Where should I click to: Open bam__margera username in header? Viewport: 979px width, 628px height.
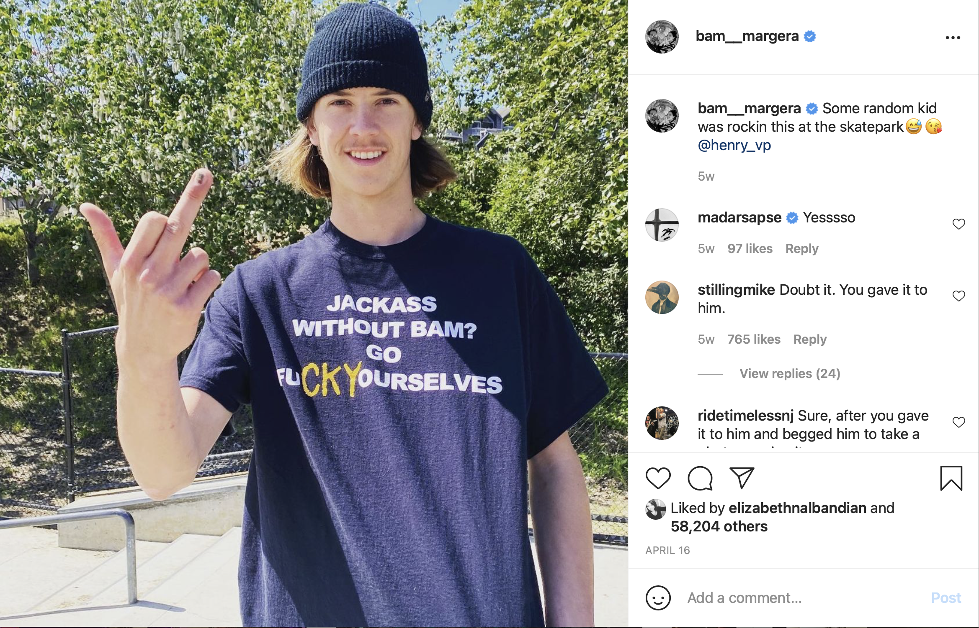(x=747, y=36)
